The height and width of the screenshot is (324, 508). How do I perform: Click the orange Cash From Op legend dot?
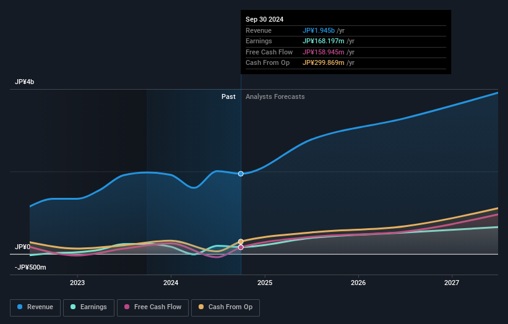[201, 307]
